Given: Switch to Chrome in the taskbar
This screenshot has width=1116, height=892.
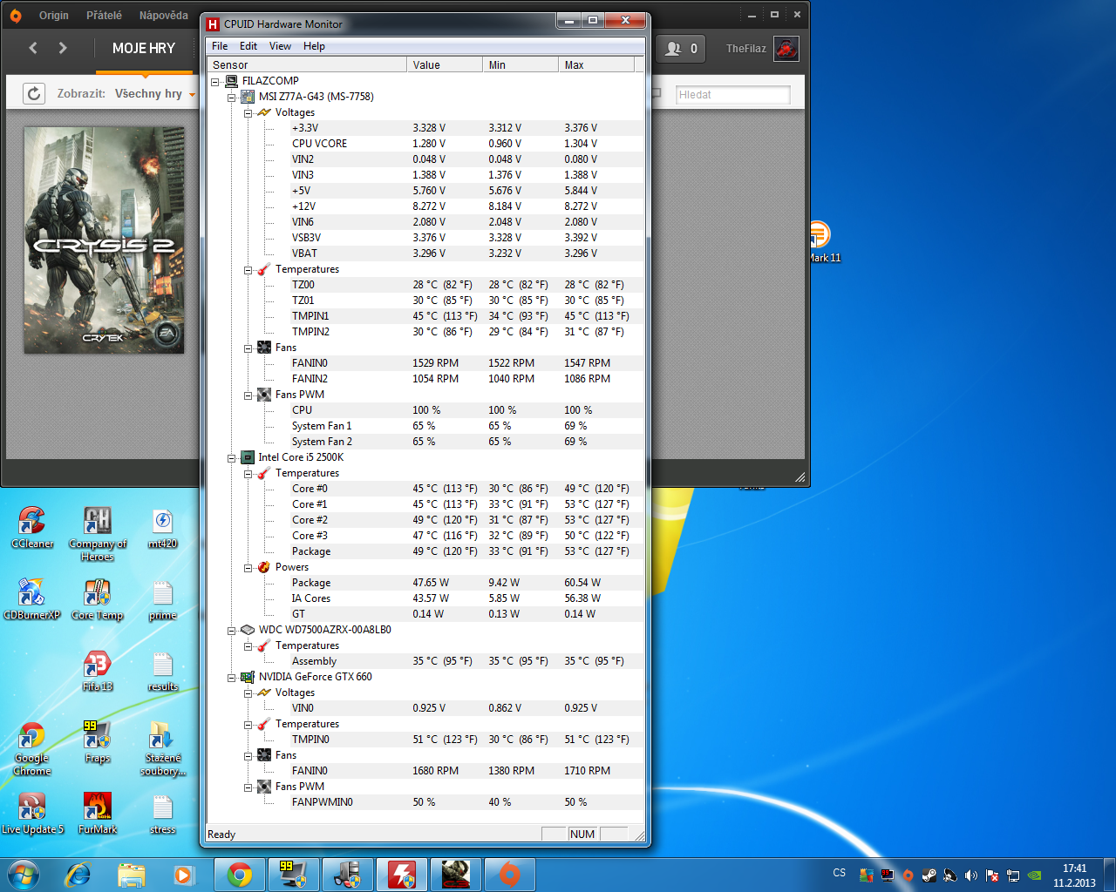Looking at the screenshot, I should pyautogui.click(x=240, y=875).
